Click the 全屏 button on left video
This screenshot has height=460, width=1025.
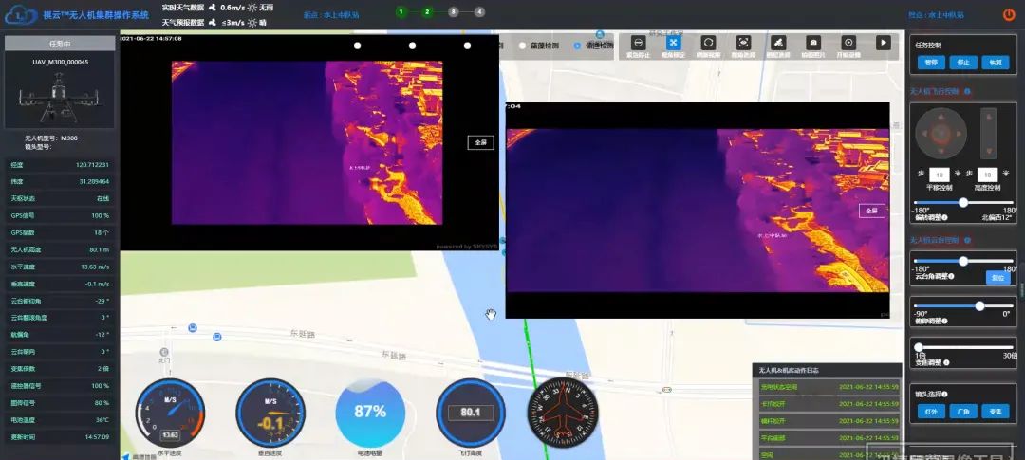click(x=480, y=142)
